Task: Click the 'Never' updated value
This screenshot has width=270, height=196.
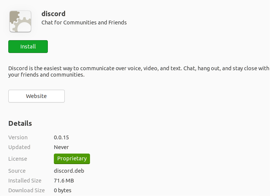Action: (61, 147)
